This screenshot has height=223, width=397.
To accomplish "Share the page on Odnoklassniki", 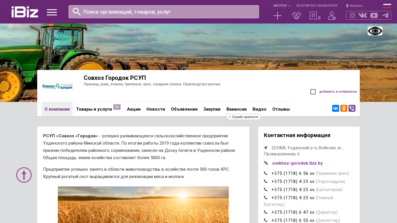I will pos(344,108).
